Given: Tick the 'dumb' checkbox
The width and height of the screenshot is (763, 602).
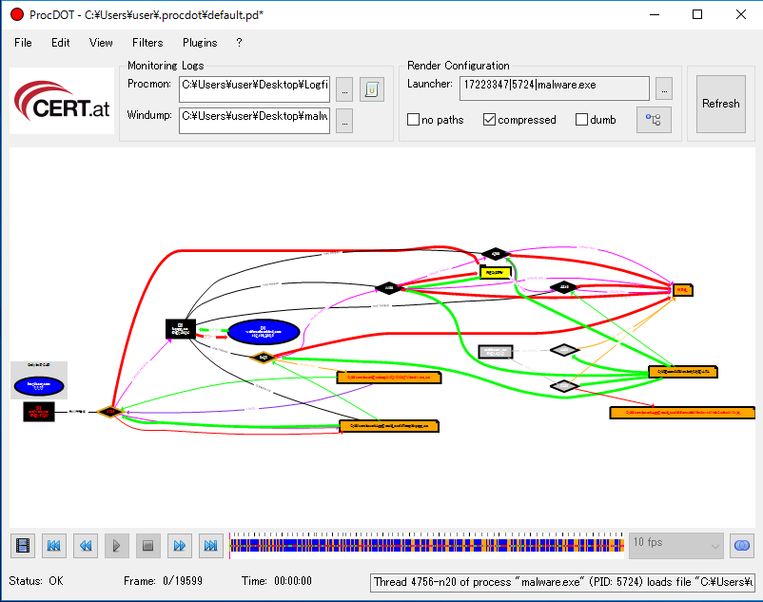Looking at the screenshot, I should [x=582, y=120].
